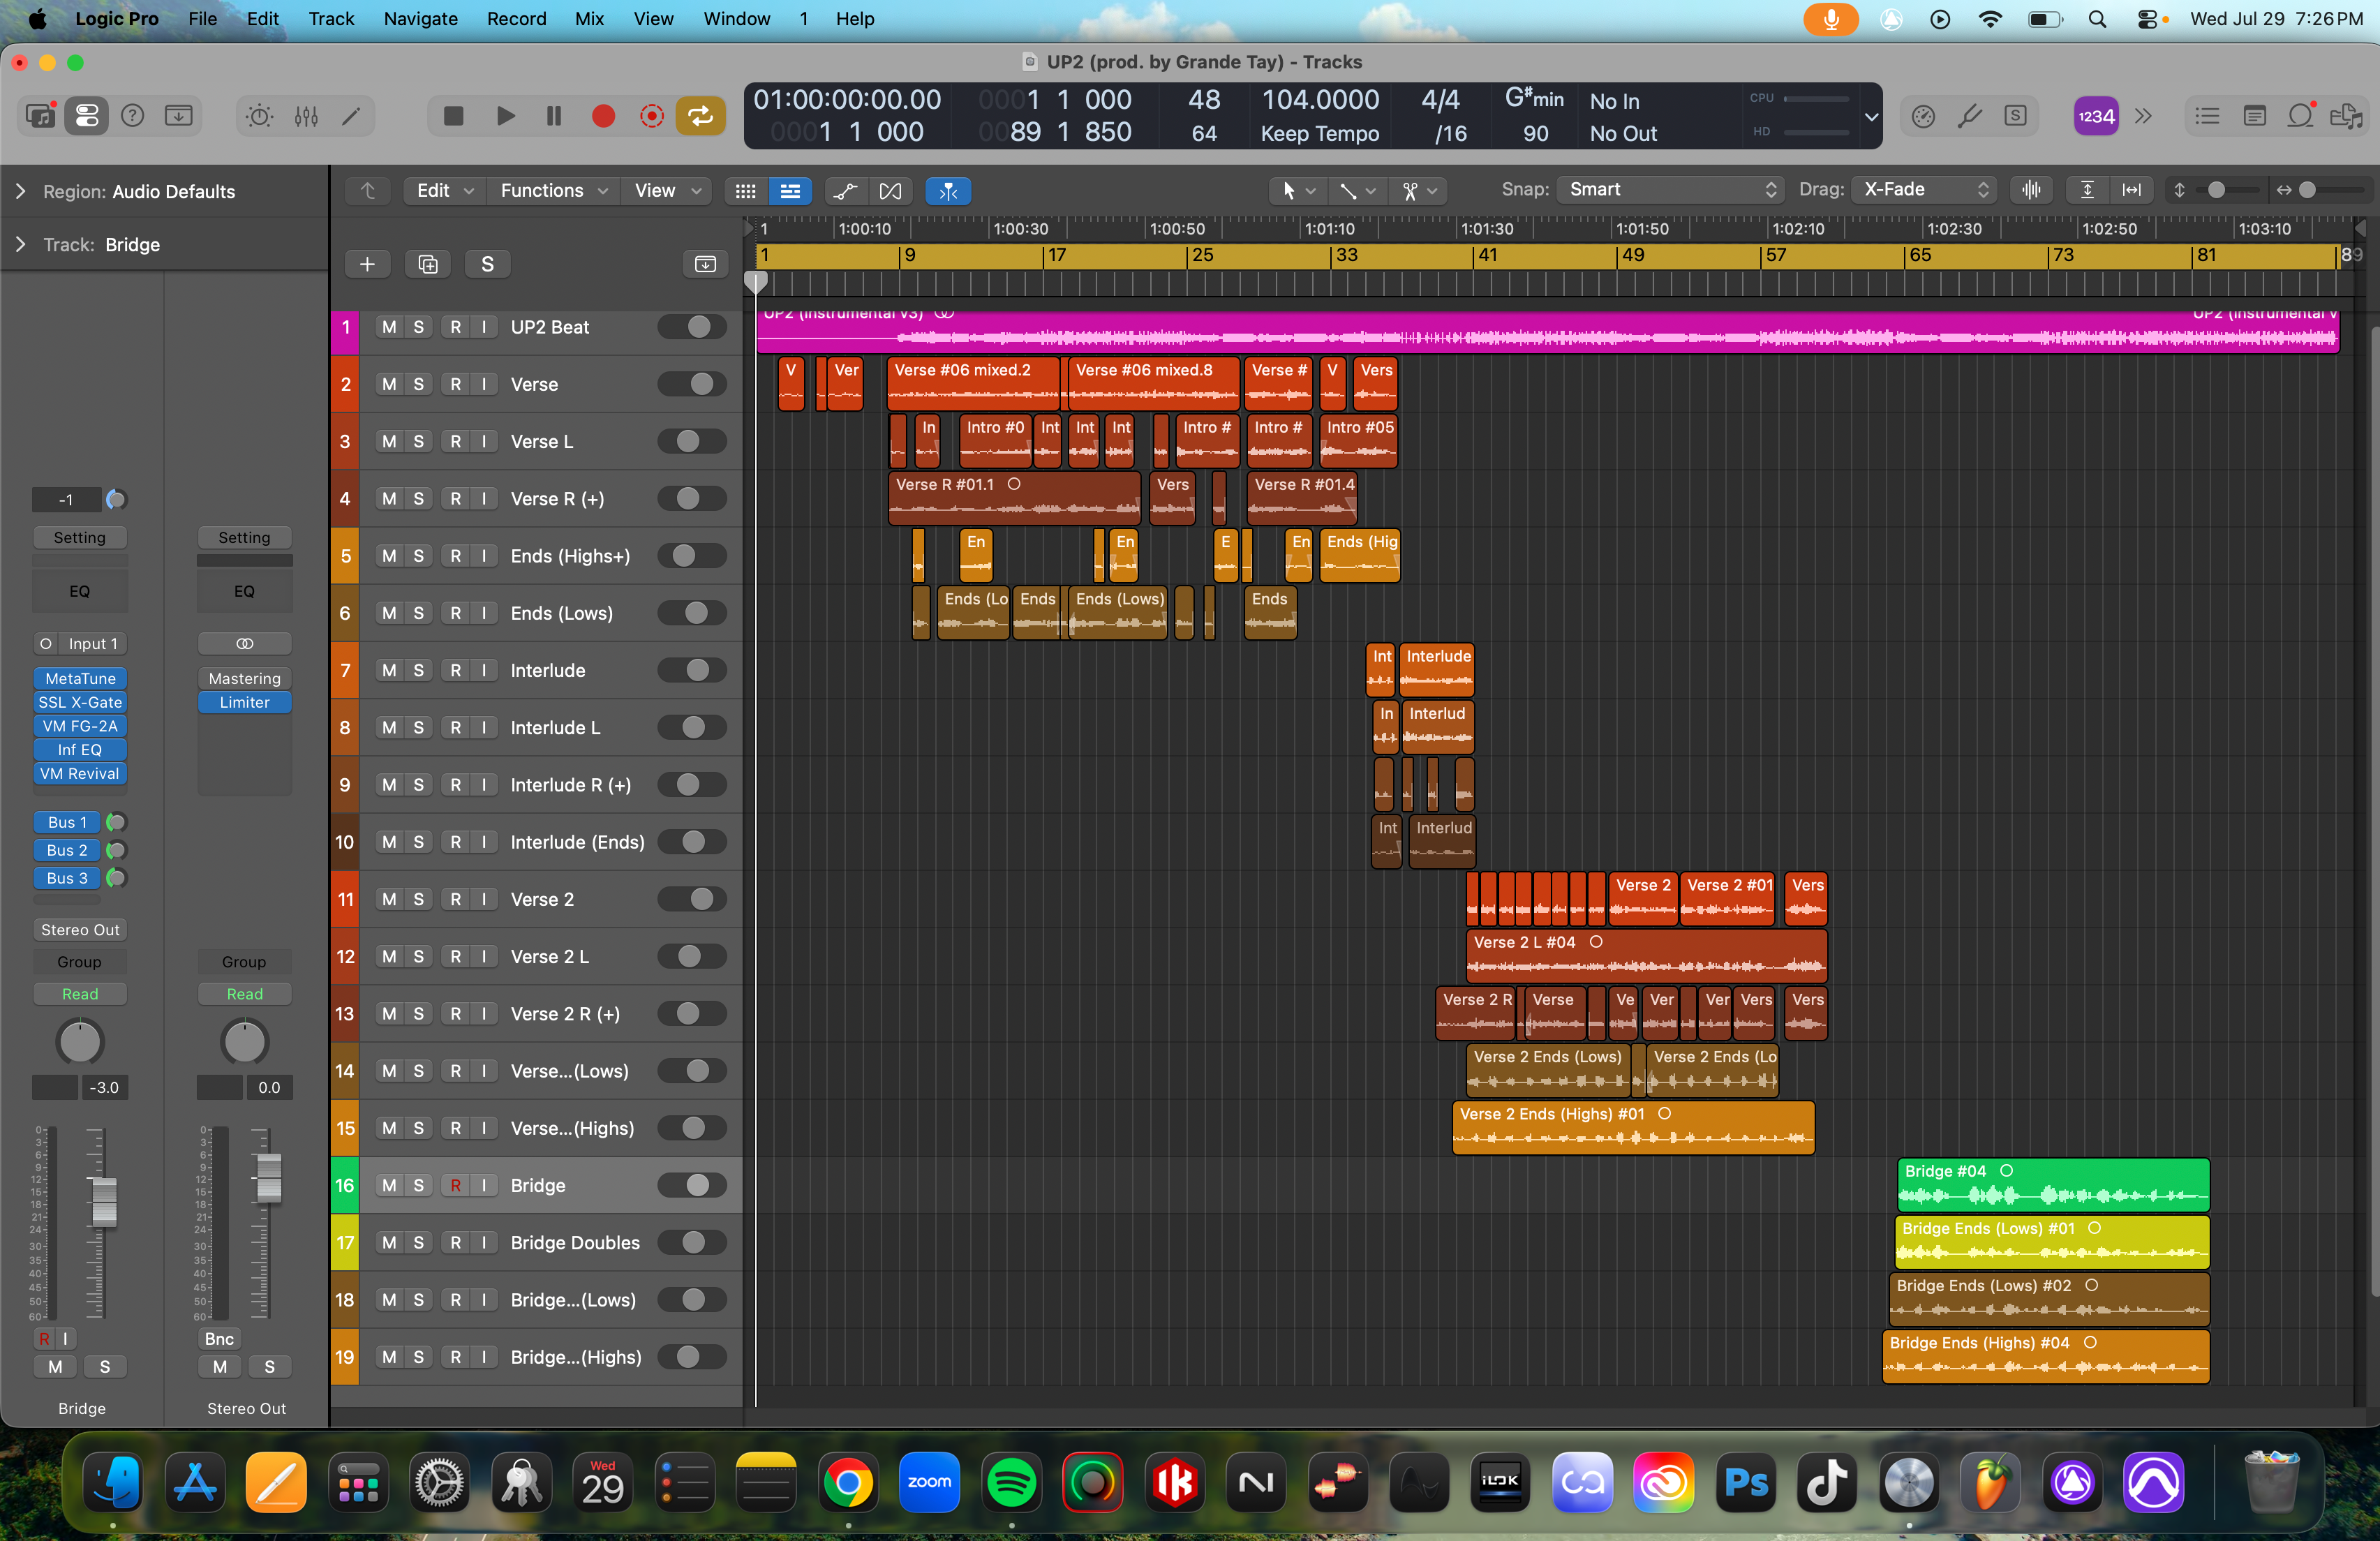Show automation in the tracks area
2380x1541 pixels.
point(845,190)
